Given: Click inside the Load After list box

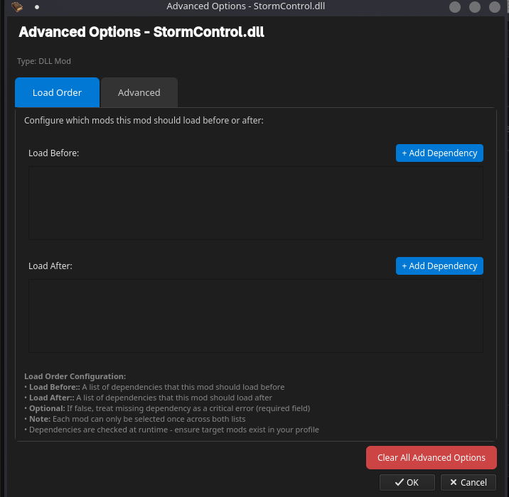Looking at the screenshot, I should point(255,316).
